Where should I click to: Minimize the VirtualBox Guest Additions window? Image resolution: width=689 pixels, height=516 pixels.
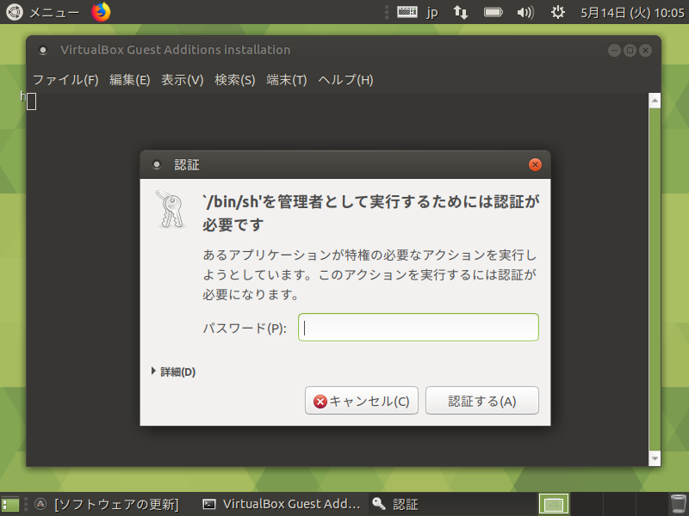click(614, 51)
